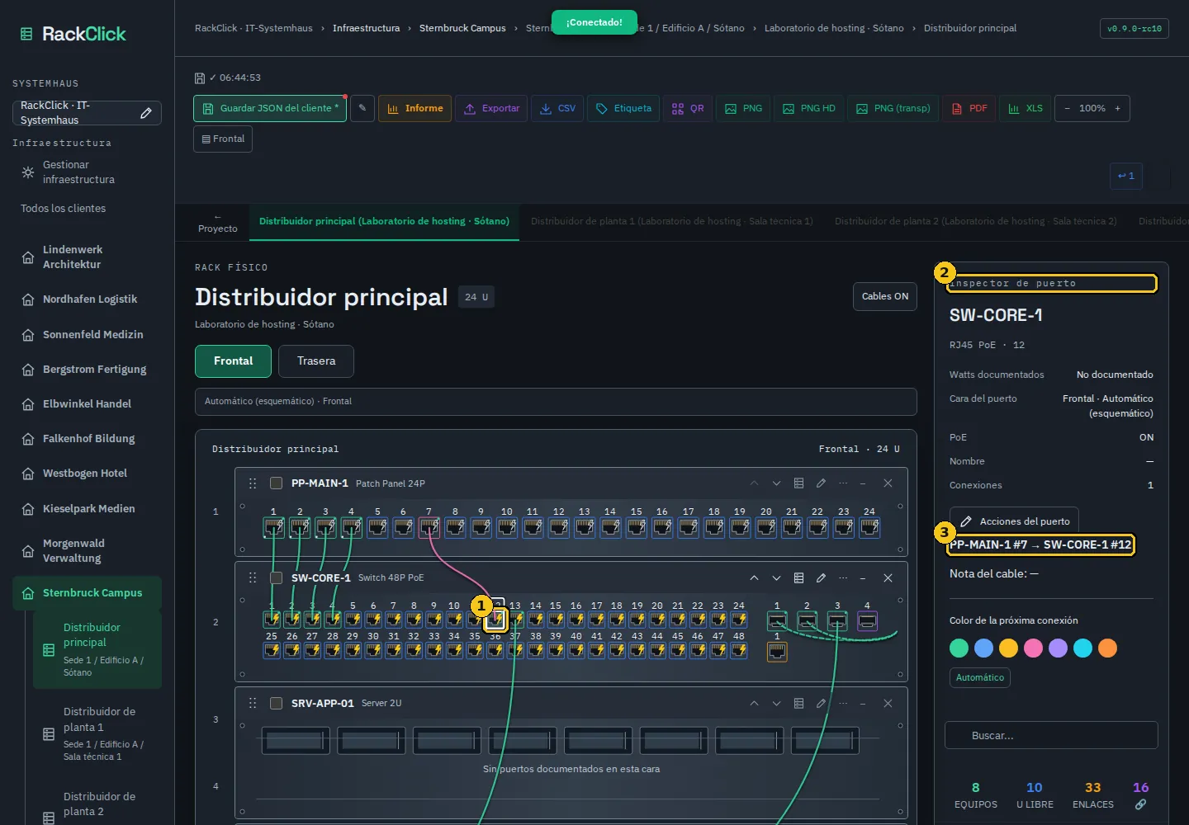Screen dimensions: 1189x825
Task: Click Guardar JSON del cliente button
Action: coord(270,108)
